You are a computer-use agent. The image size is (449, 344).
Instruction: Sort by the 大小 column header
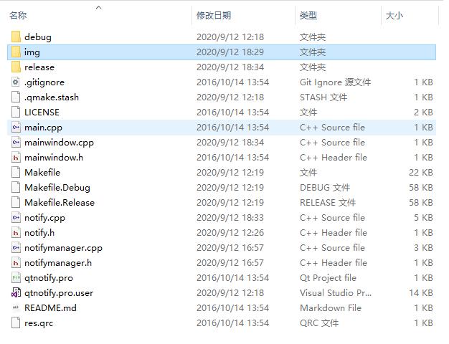(394, 15)
